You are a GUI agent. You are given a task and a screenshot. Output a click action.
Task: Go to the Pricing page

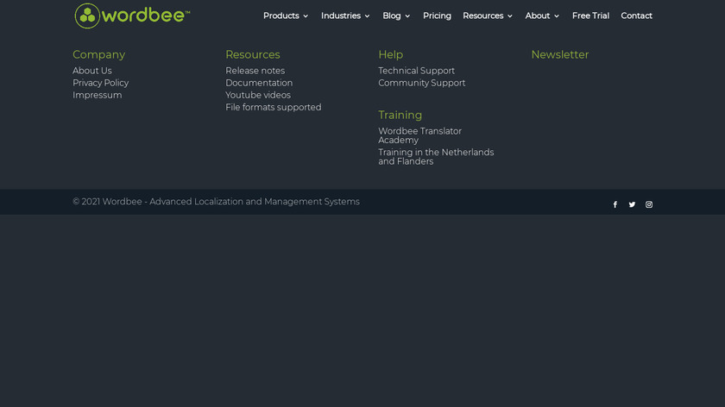click(x=437, y=16)
